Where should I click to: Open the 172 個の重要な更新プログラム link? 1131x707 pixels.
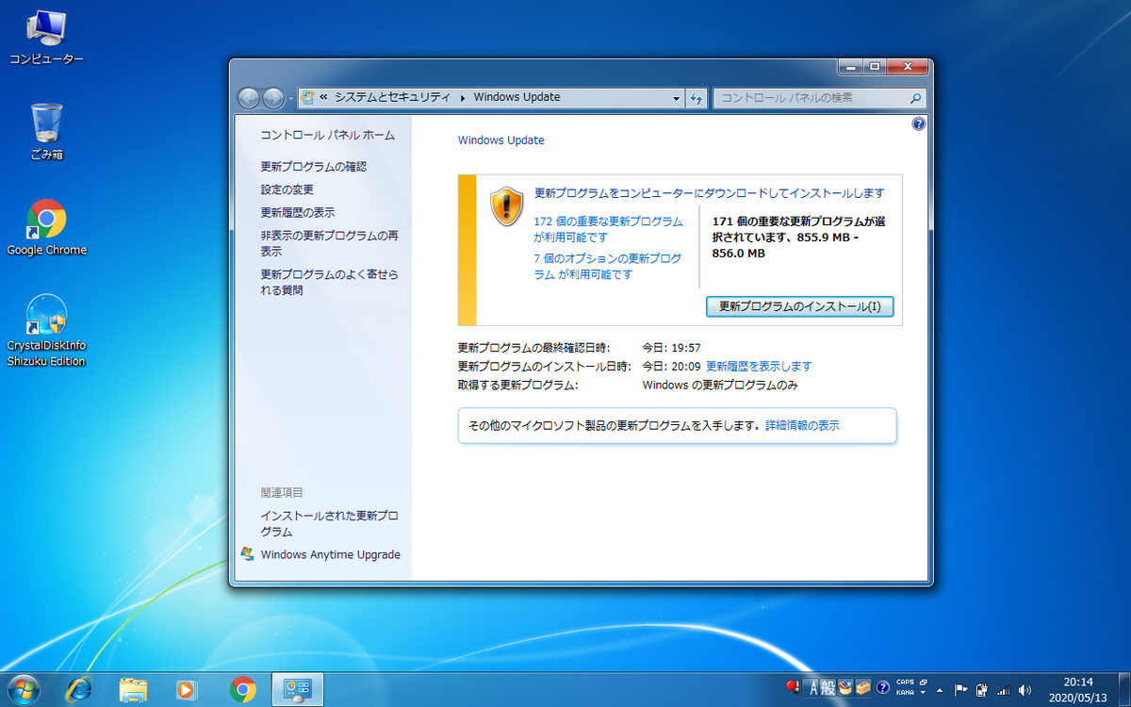(608, 222)
